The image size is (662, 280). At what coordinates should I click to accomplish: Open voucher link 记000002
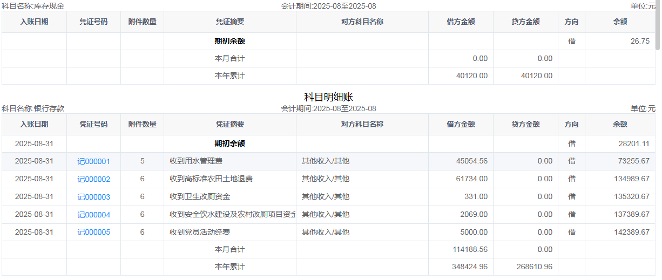(93, 179)
